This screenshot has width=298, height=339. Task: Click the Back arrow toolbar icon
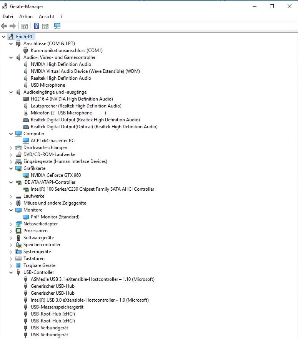[4, 26]
